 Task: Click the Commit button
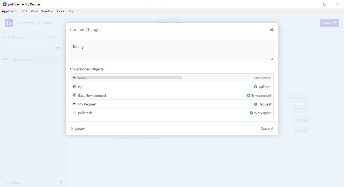(x=267, y=129)
